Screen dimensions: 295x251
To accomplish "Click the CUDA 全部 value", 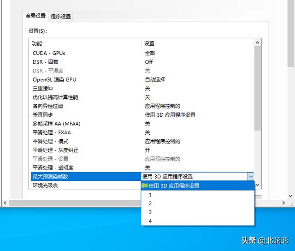I will (x=150, y=53).
